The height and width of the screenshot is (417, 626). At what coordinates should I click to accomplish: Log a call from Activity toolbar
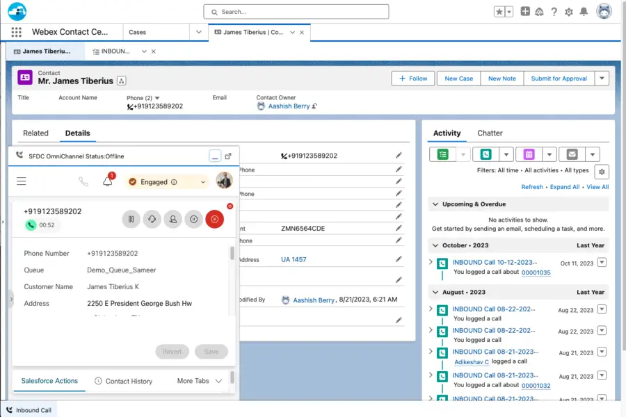click(x=485, y=154)
